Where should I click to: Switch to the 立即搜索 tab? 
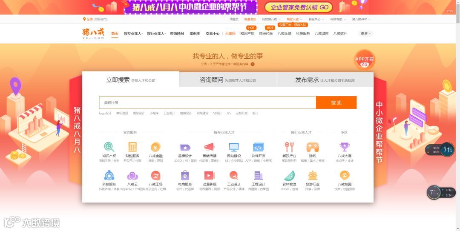tap(131, 80)
